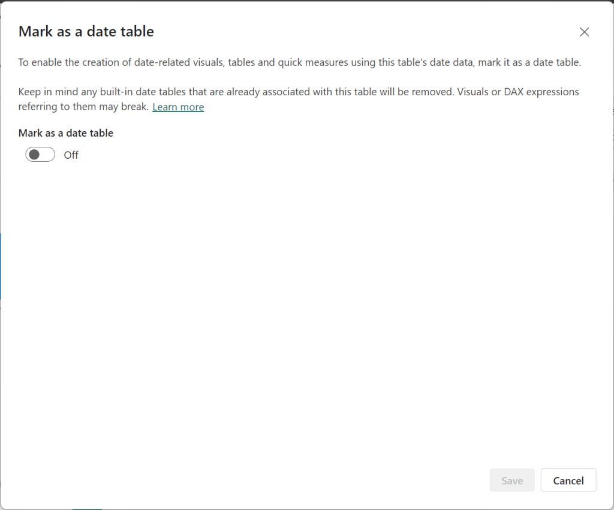Image resolution: width=614 pixels, height=510 pixels.
Task: Click the empty white area of the dialog
Action: tap(300, 300)
